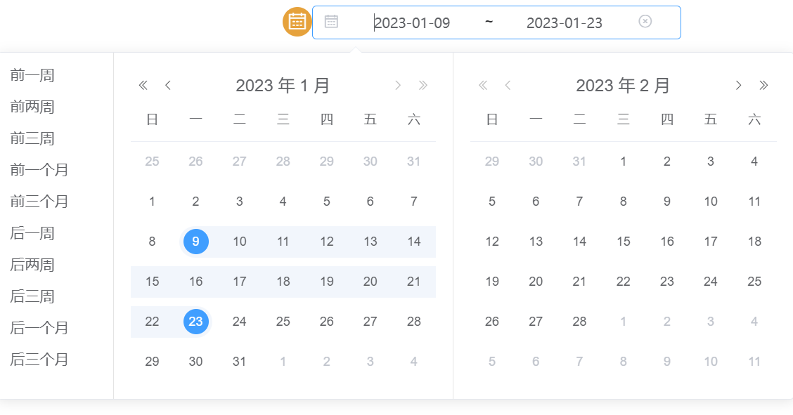
Task: Select January 1 in the left calendar
Action: [x=152, y=202]
